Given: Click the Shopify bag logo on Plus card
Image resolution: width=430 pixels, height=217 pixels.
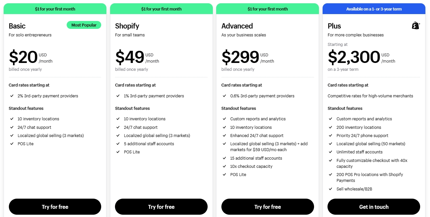Looking at the screenshot, I should point(415,25).
